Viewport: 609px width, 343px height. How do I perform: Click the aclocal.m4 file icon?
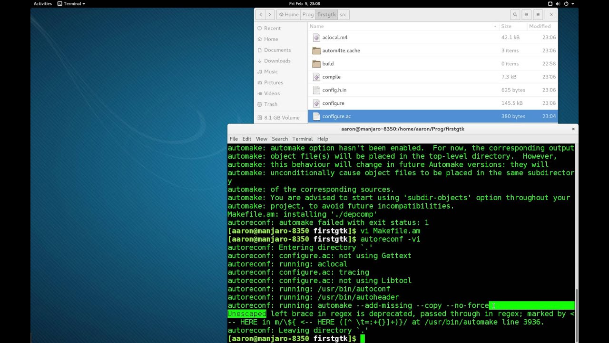click(316, 37)
